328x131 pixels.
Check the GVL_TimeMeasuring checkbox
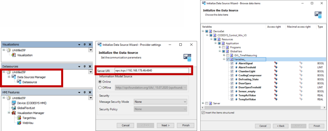click(x=227, y=55)
